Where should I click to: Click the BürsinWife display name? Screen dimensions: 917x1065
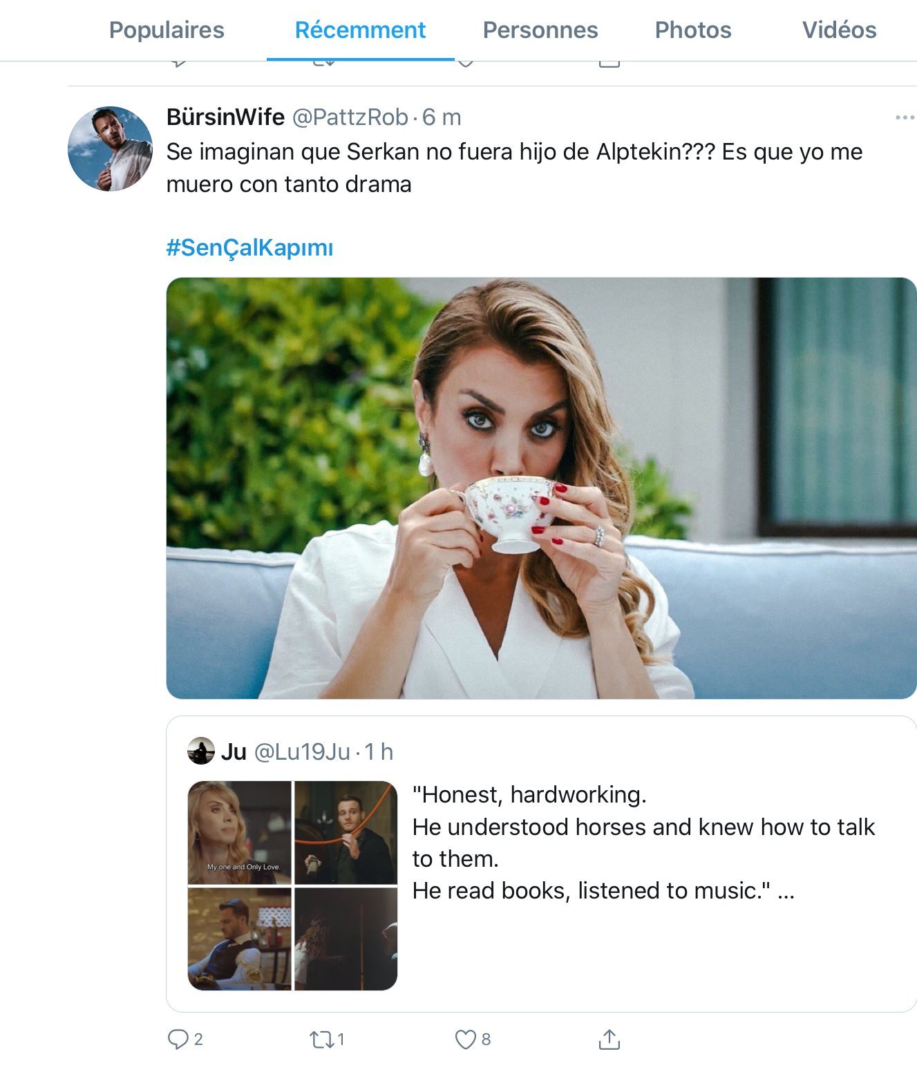pyautogui.click(x=225, y=117)
